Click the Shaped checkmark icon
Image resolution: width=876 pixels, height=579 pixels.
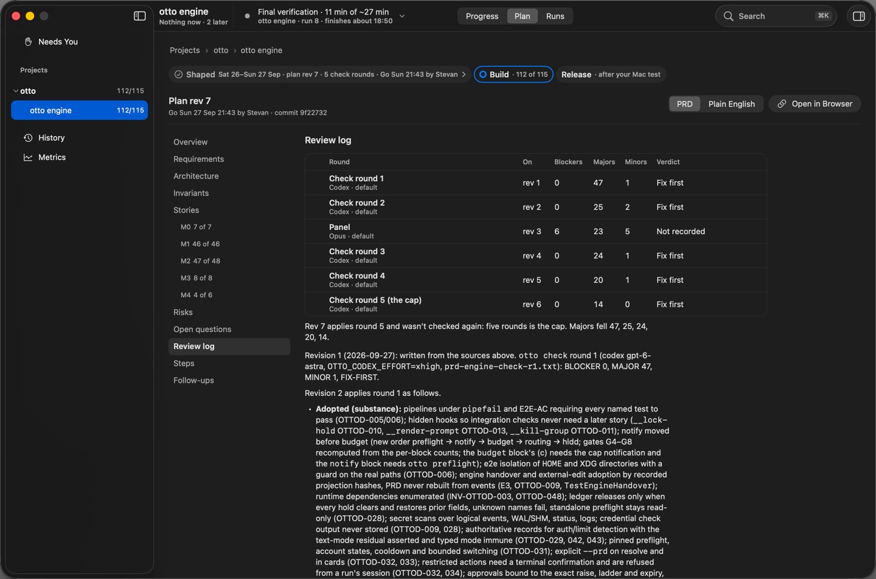pyautogui.click(x=178, y=74)
